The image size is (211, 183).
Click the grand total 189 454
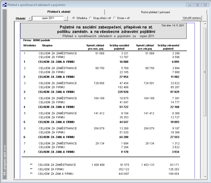pos(174,174)
